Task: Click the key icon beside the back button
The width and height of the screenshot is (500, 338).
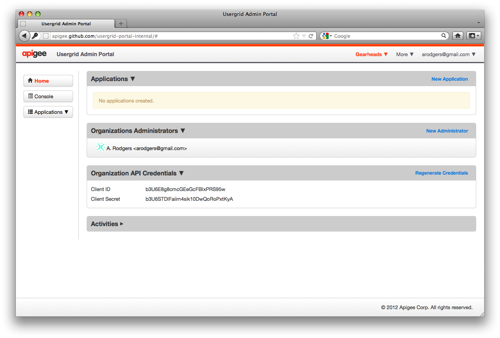Action: [35, 36]
